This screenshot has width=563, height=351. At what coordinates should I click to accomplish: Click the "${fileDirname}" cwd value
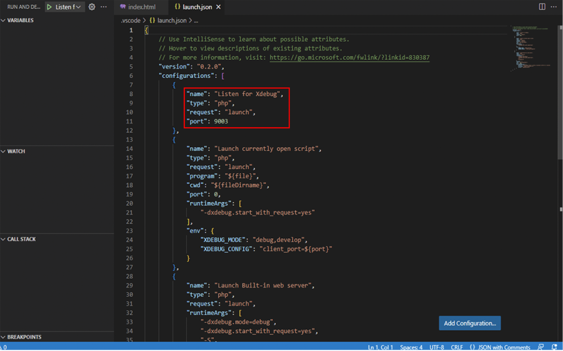coord(238,185)
